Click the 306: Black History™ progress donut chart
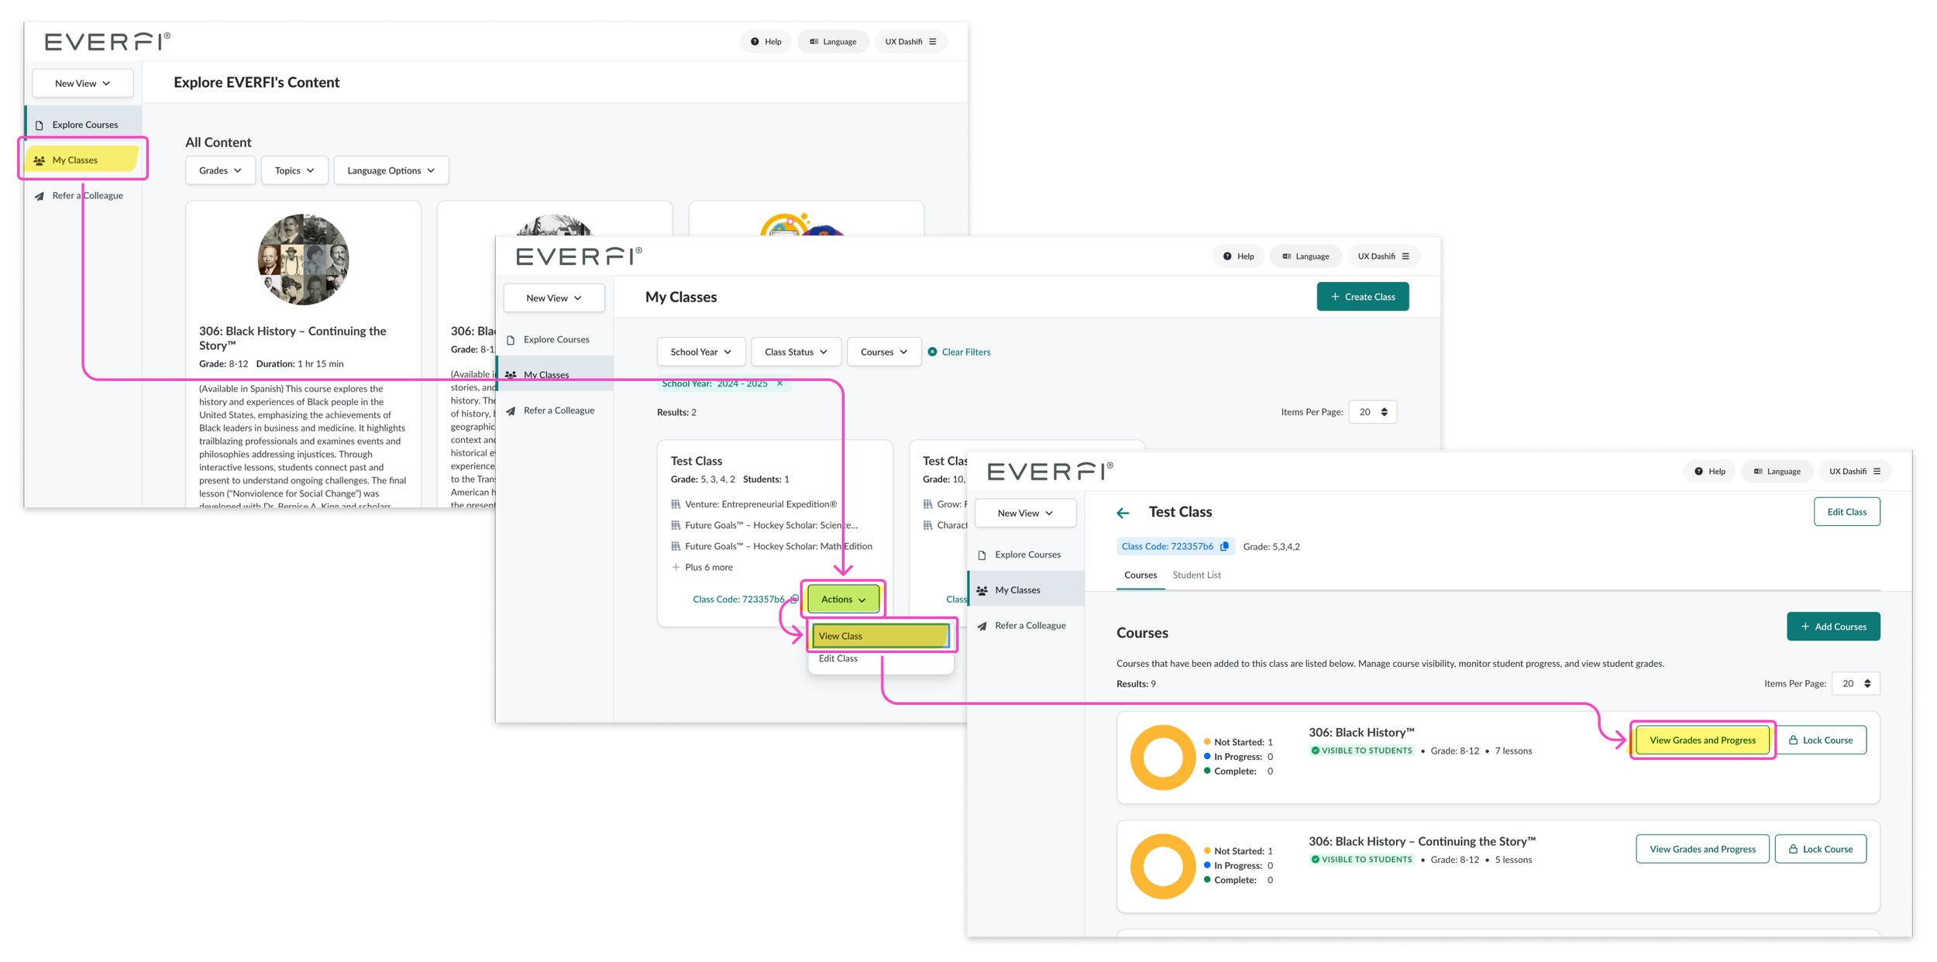The image size is (1937, 962). tap(1162, 757)
